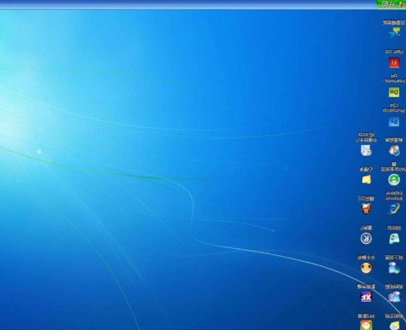Open the My Documents folder icon
The image size is (406, 330).
[394, 325]
